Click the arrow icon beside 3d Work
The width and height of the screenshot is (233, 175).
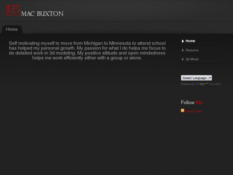[183, 59]
